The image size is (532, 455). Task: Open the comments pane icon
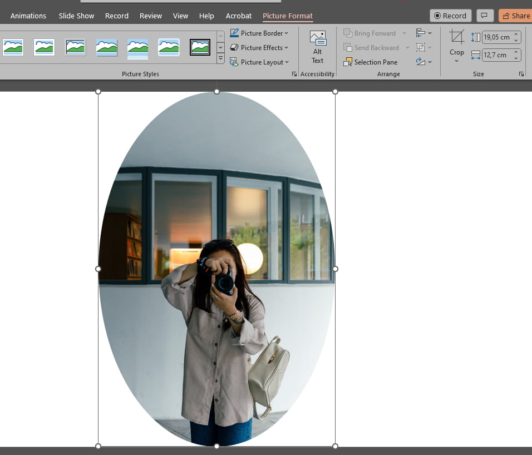click(484, 16)
